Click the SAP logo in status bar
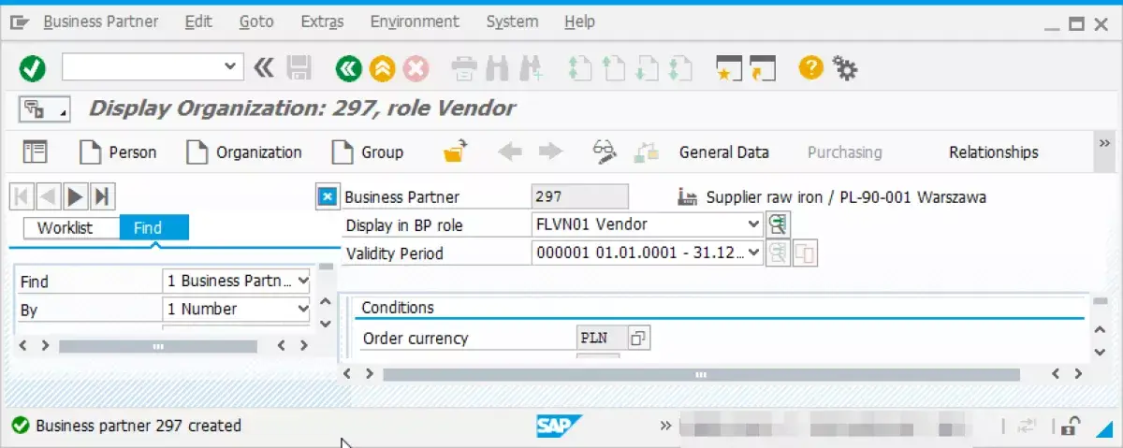1123x448 pixels. click(560, 426)
